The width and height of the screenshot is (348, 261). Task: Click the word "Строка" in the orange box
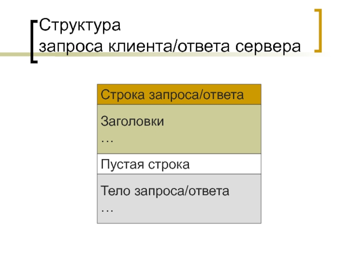pos(123,94)
